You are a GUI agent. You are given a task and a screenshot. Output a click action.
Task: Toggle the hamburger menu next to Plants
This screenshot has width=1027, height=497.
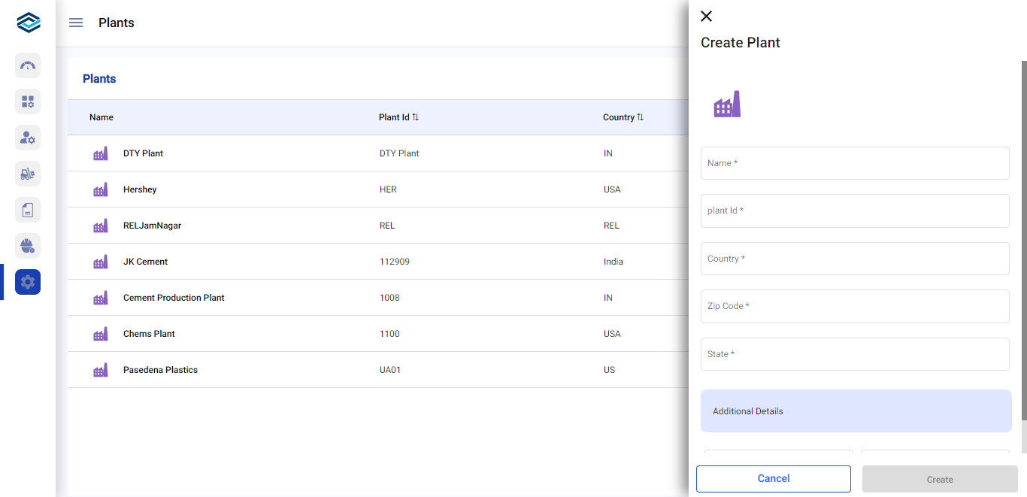coord(76,23)
